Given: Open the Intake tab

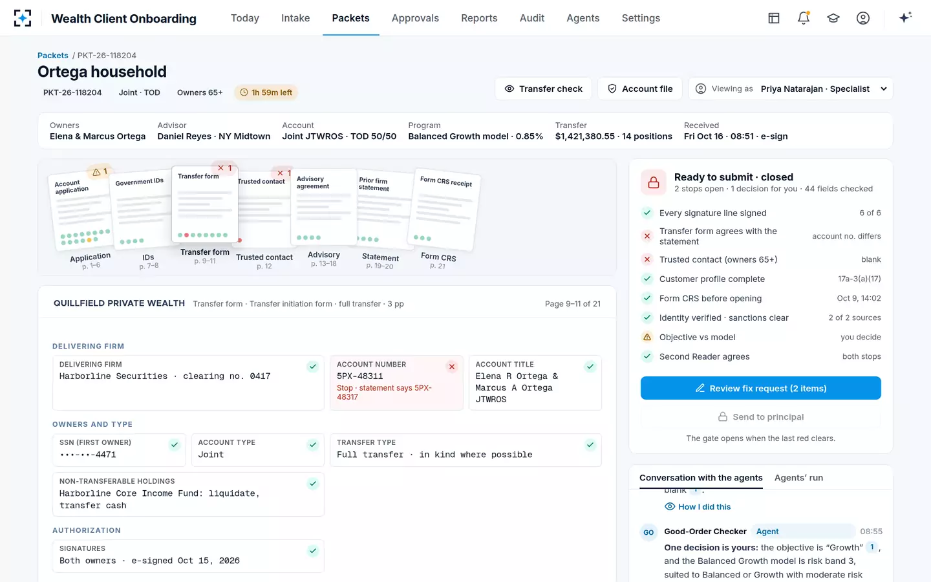Looking at the screenshot, I should click(295, 18).
